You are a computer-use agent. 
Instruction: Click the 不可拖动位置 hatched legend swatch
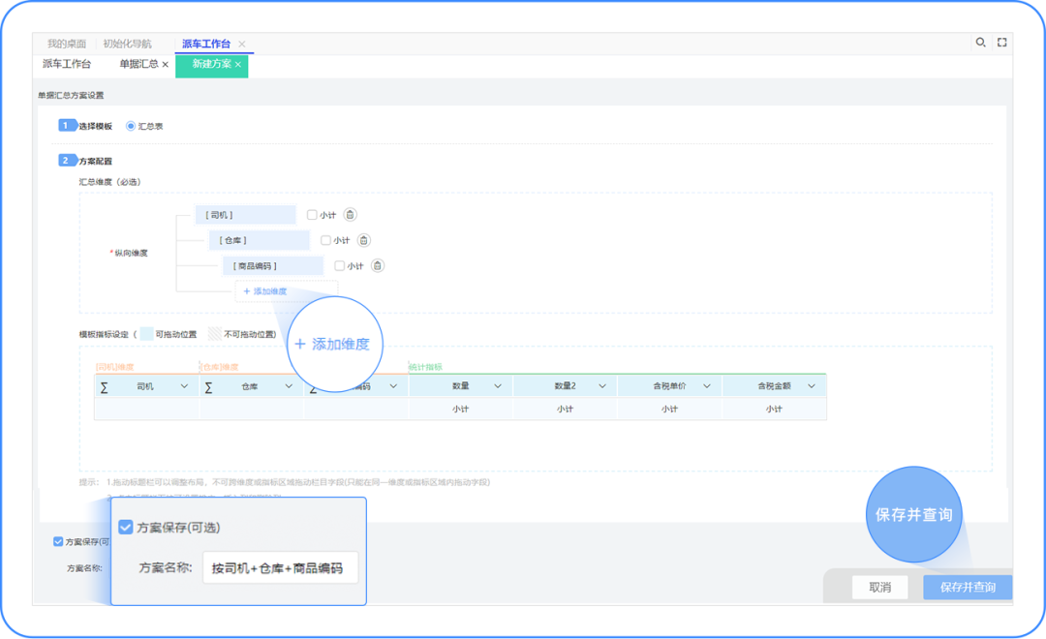214,334
